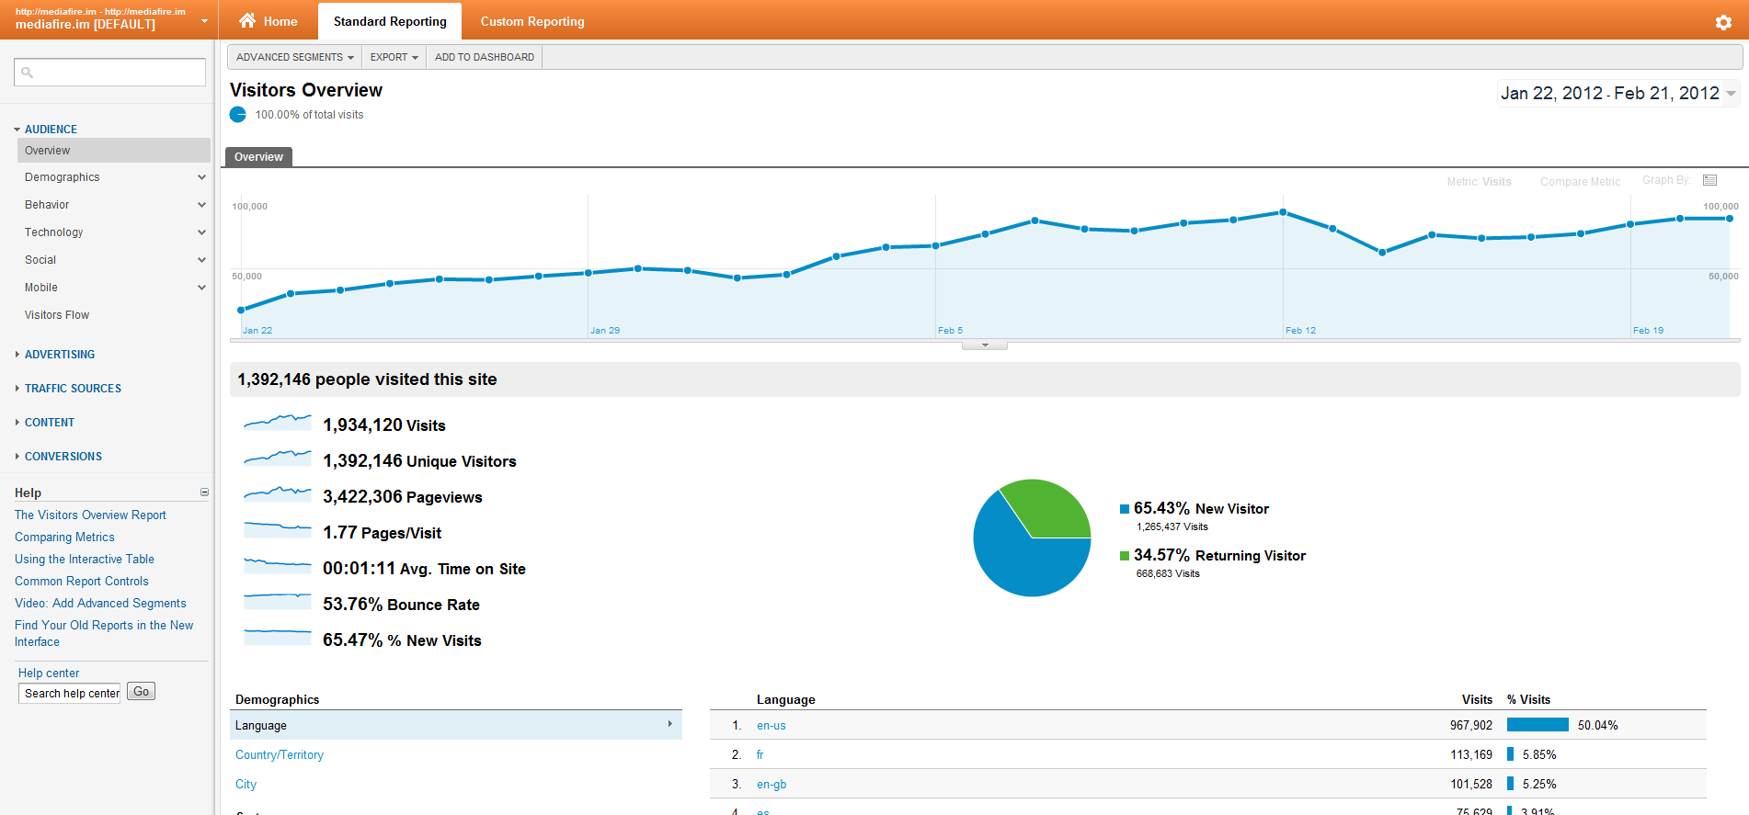
Task: Click the Bounce Rate sparkline icon
Action: 277,602
